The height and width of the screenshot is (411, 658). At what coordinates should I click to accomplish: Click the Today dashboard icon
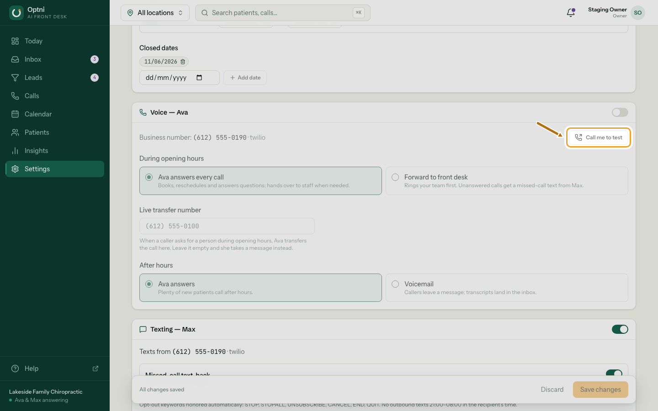[x=15, y=41]
